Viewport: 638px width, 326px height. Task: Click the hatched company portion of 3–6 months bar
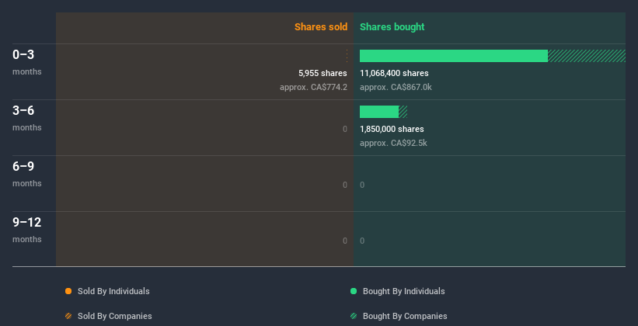point(403,112)
